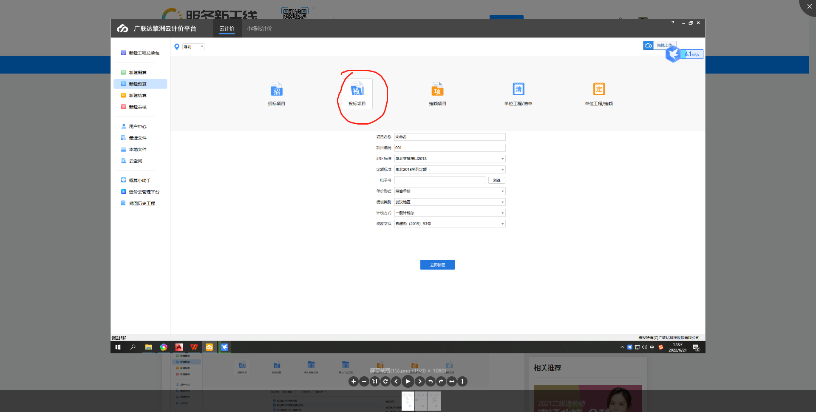Click the circular reset/refresh viewer button
This screenshot has height=412, width=816.
point(385,381)
